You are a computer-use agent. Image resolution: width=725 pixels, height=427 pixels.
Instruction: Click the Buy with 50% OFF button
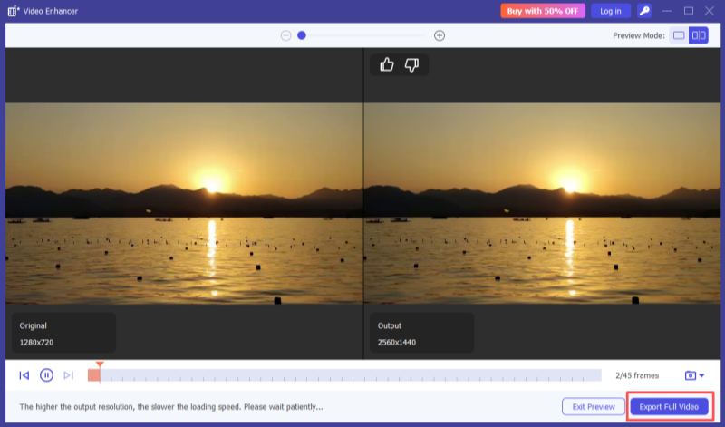coord(543,11)
